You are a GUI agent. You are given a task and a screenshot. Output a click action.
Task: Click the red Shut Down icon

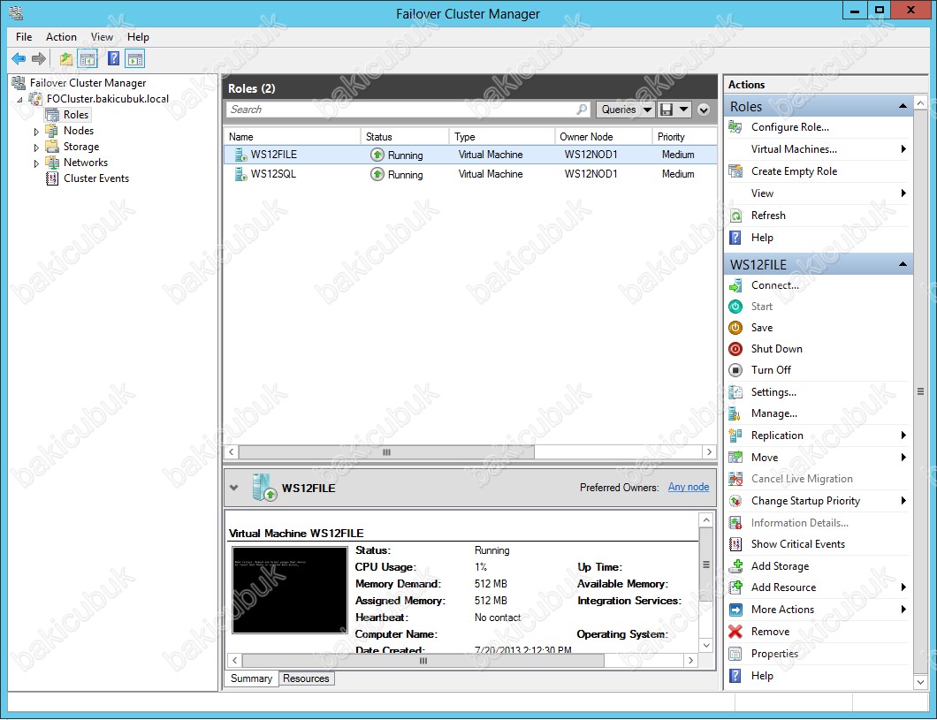(x=735, y=349)
